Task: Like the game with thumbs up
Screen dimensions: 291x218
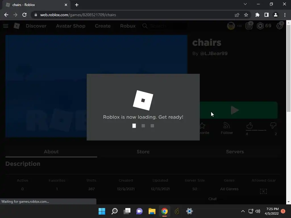Action: click(x=250, y=125)
